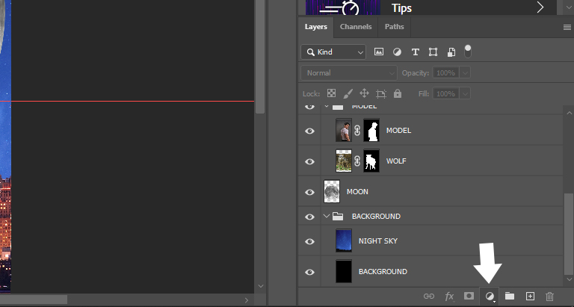The width and height of the screenshot is (574, 307).
Task: Open the layer styles fx menu
Action: point(449,296)
